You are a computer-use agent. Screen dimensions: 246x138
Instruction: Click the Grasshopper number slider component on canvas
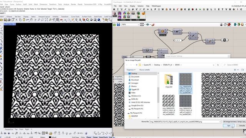(x=133, y=57)
